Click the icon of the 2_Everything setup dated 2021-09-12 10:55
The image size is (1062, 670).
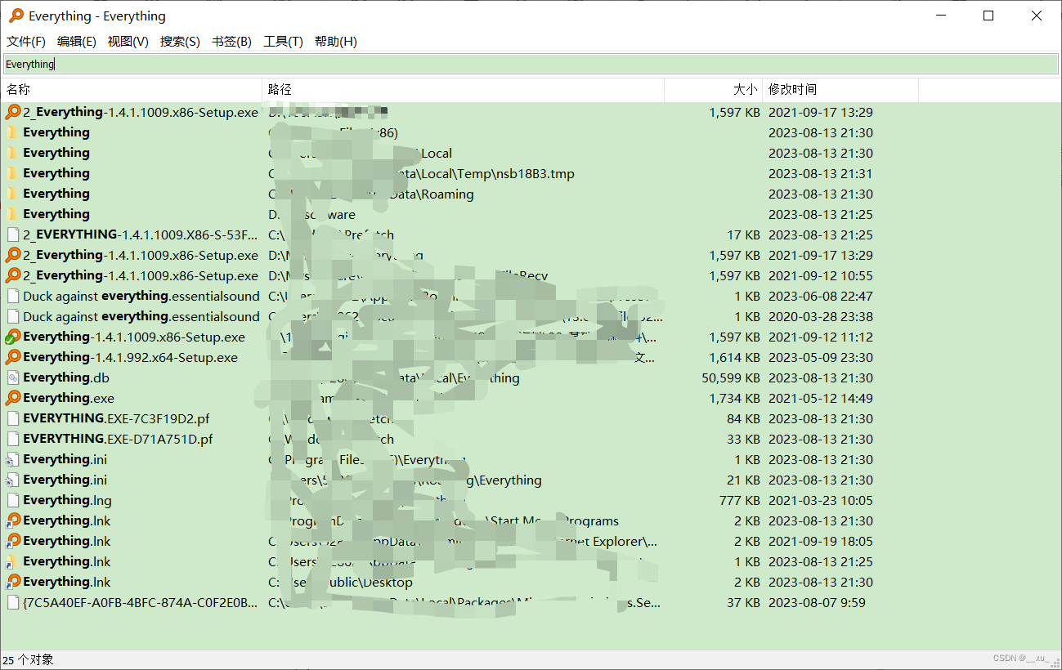(13, 275)
